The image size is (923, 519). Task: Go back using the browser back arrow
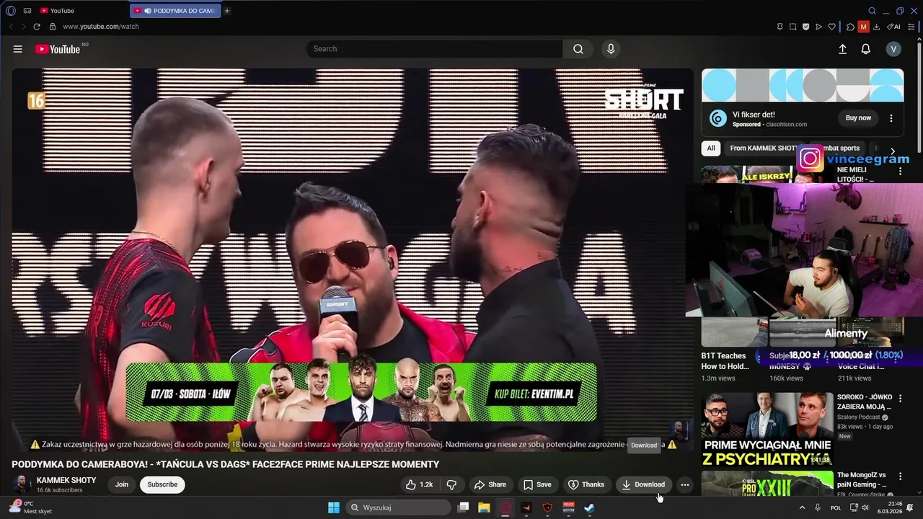11,27
